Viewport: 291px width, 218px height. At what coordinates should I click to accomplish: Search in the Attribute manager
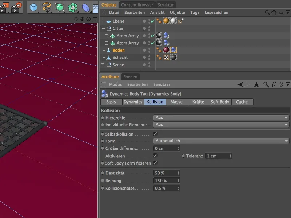[266, 85]
